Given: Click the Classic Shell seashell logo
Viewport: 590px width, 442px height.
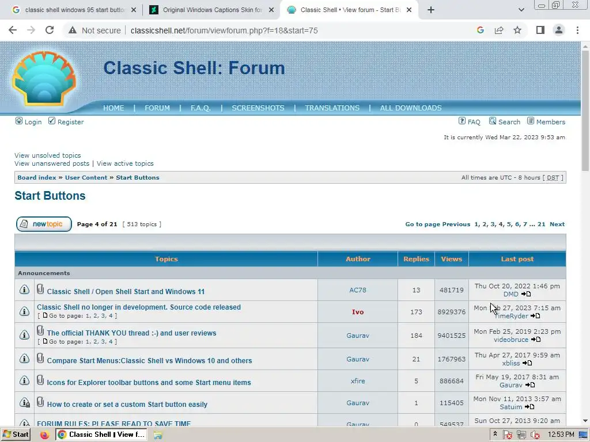Looking at the screenshot, I should click(x=44, y=78).
